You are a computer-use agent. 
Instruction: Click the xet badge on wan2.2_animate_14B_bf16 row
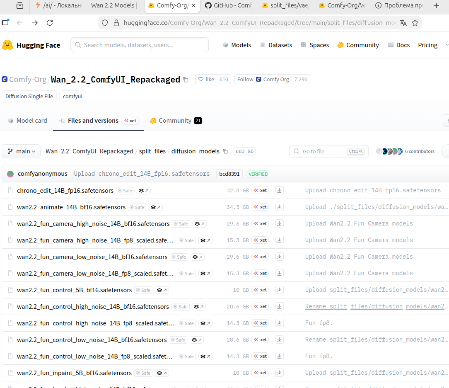coord(260,207)
